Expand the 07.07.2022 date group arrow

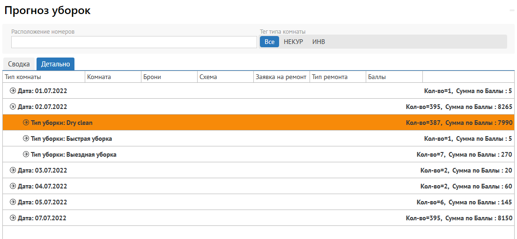point(13,218)
